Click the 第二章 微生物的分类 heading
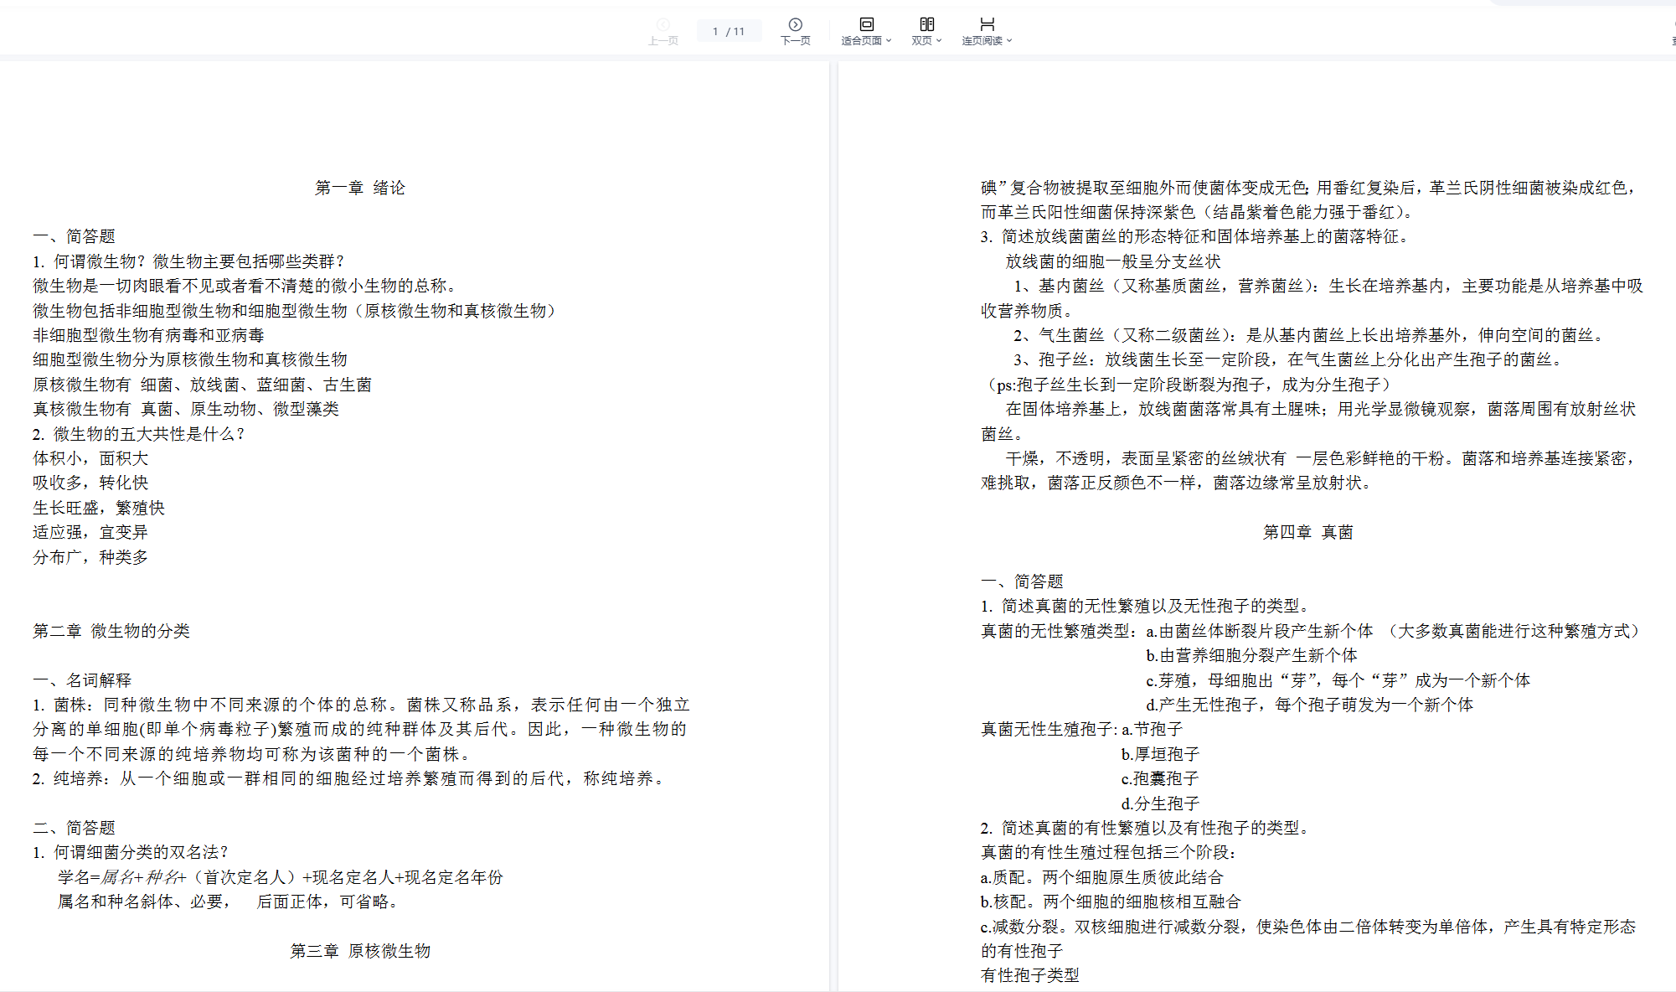This screenshot has height=992, width=1676. coord(111,631)
